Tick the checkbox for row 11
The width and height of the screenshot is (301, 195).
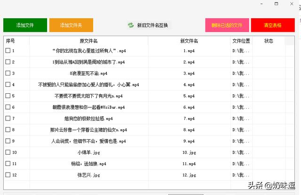point(8,164)
